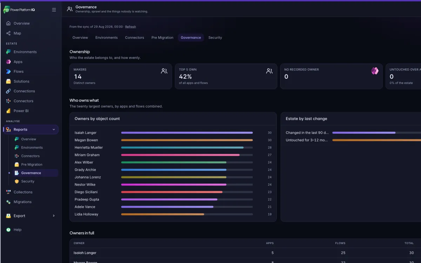This screenshot has width=421, height=263.
Task: Click the Connections link icon
Action: (x=8, y=91)
